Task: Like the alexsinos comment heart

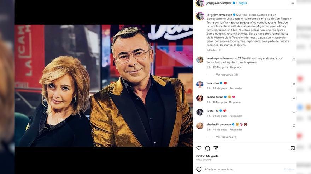Action: 294,84
